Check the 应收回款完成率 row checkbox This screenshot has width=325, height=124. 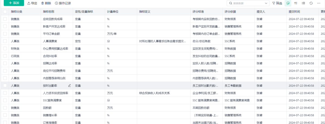coord(5,19)
